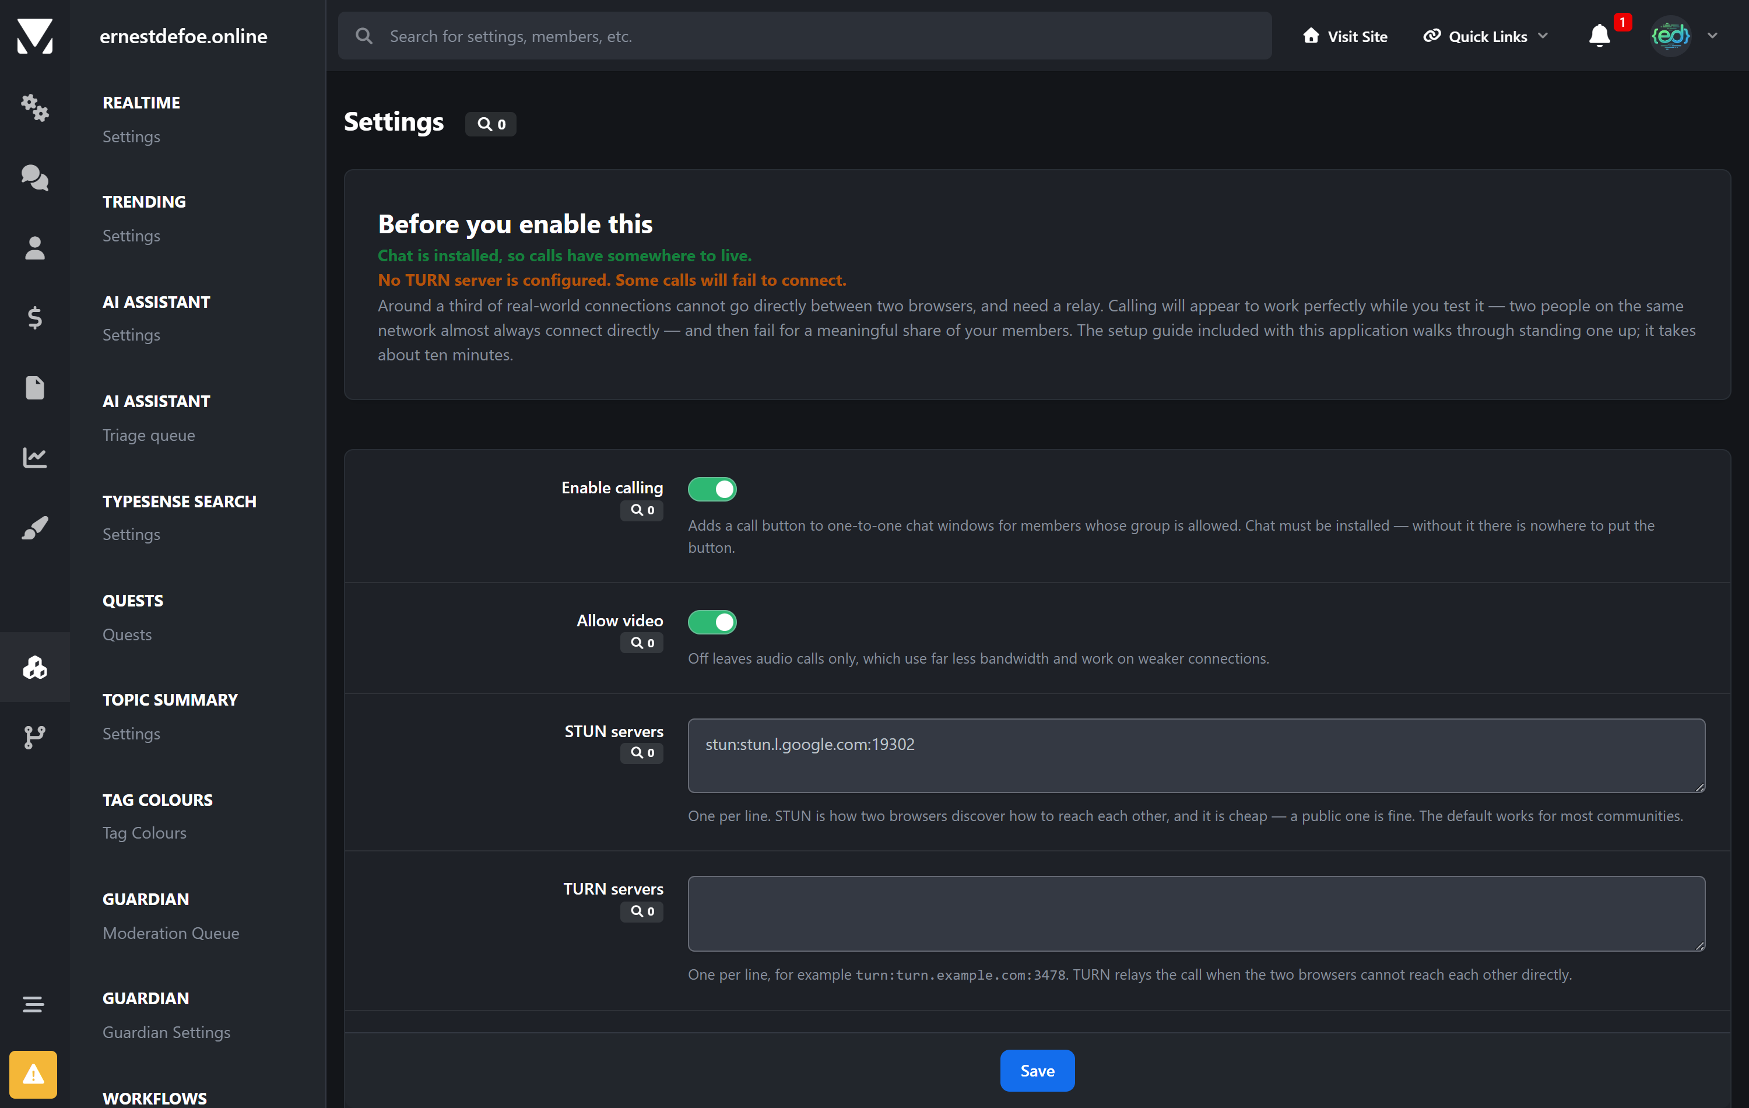Focus the settings search field
1749x1108 pixels.
pos(805,36)
